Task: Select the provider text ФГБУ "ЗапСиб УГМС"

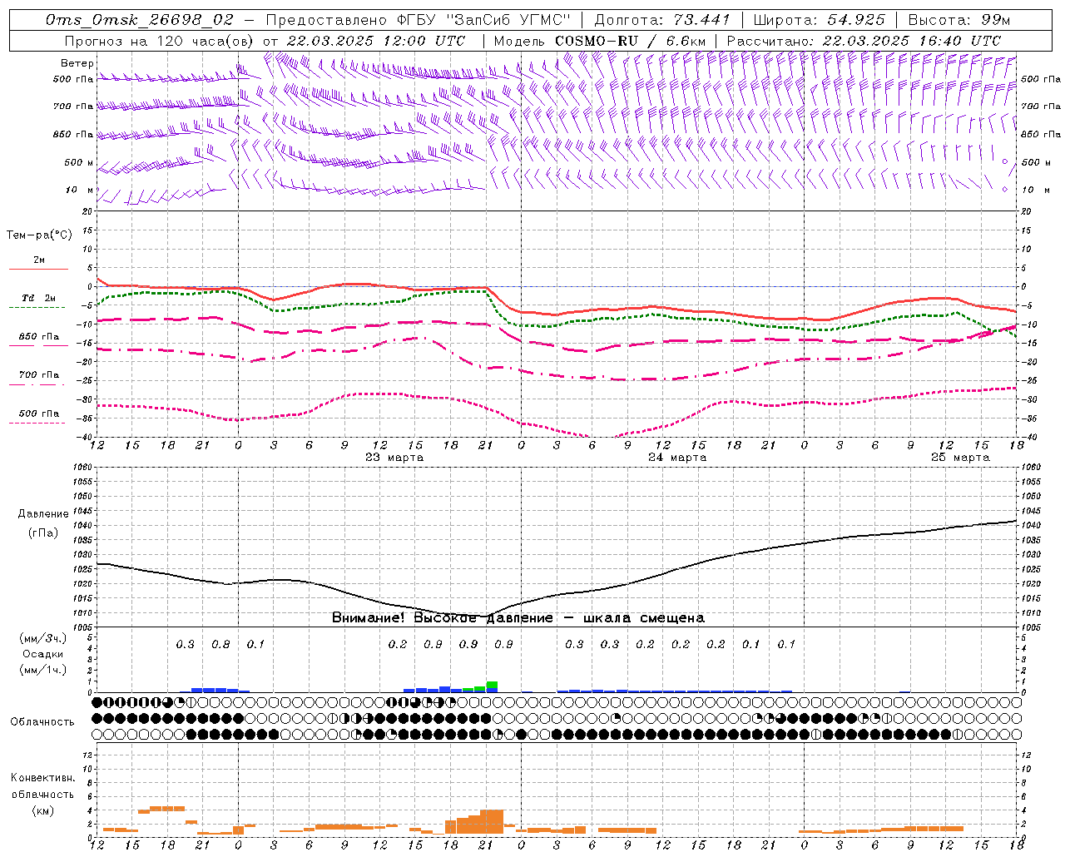Action: pyautogui.click(x=484, y=20)
